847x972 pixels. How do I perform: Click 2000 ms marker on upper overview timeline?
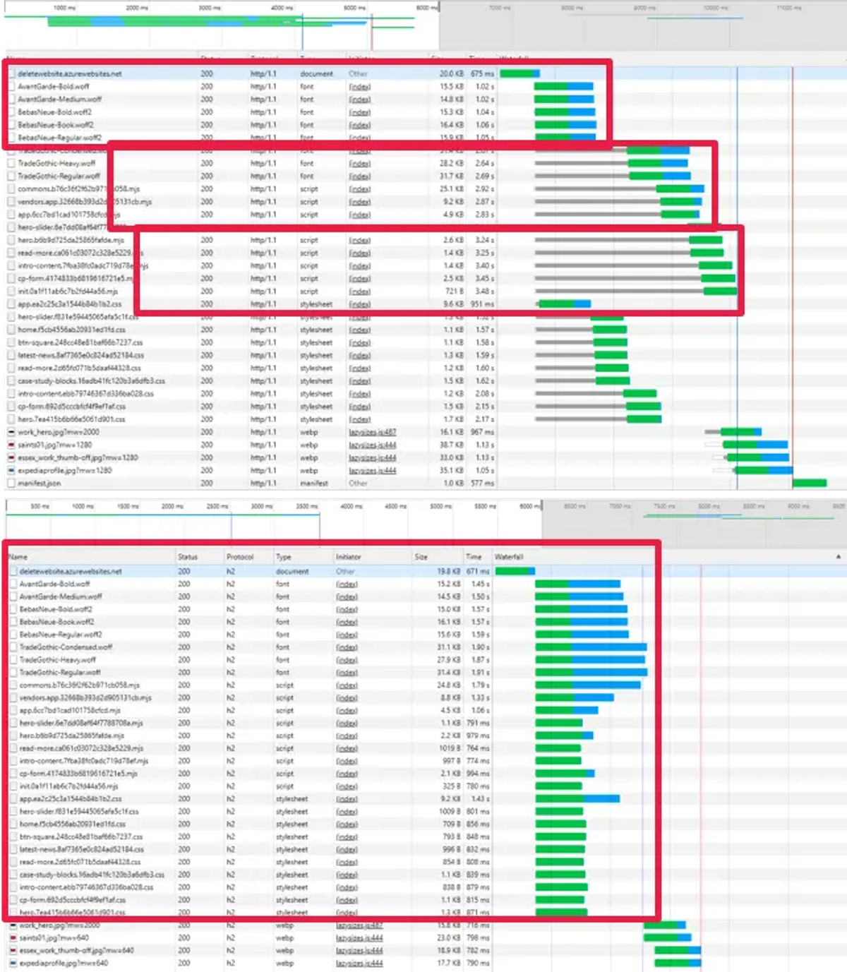(x=137, y=8)
